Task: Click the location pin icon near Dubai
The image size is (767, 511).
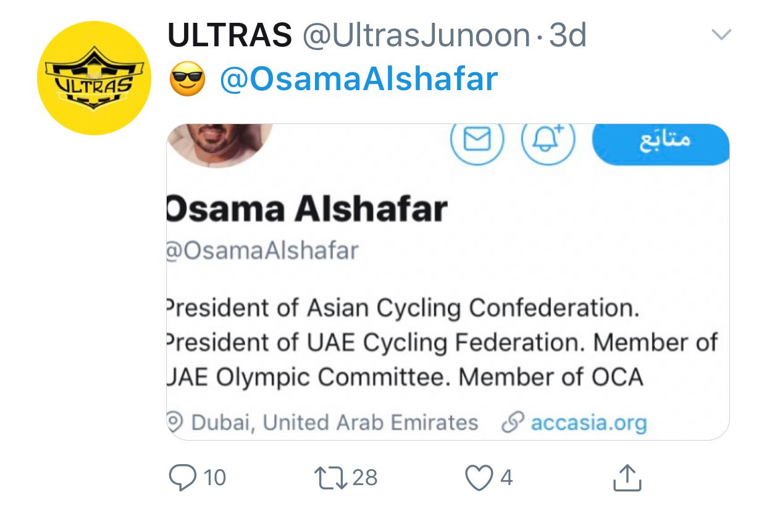Action: 176,422
